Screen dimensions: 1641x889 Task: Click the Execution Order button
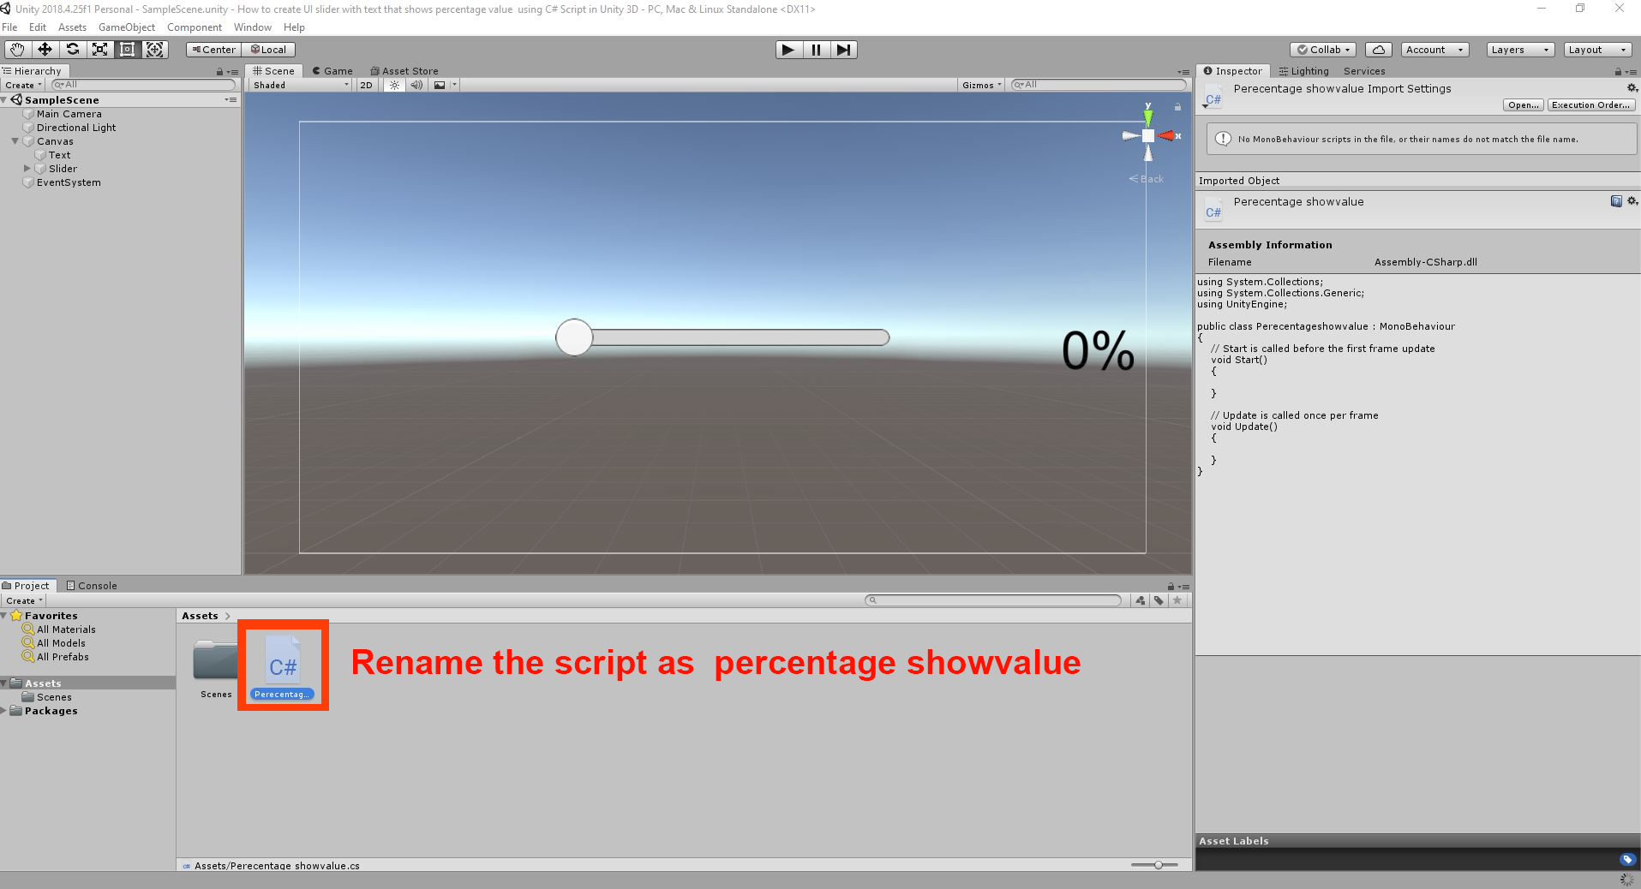point(1590,104)
